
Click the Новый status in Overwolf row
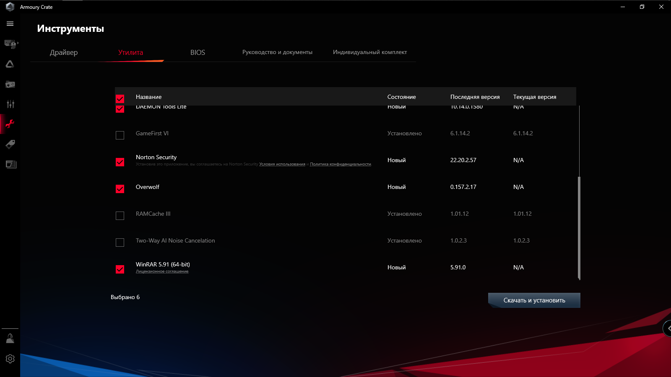click(397, 187)
